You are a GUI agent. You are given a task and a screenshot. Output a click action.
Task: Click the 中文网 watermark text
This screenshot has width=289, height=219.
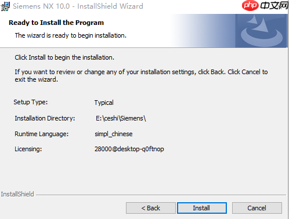pyautogui.click(x=274, y=5)
